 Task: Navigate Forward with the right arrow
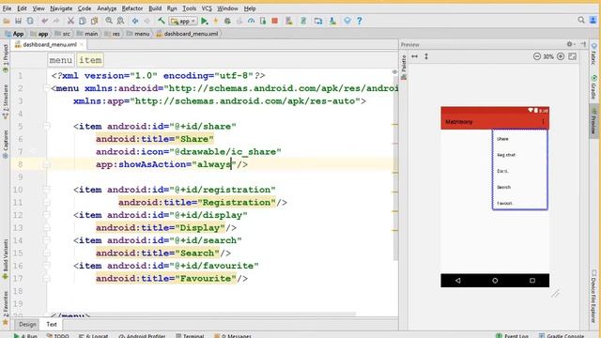click(x=146, y=21)
